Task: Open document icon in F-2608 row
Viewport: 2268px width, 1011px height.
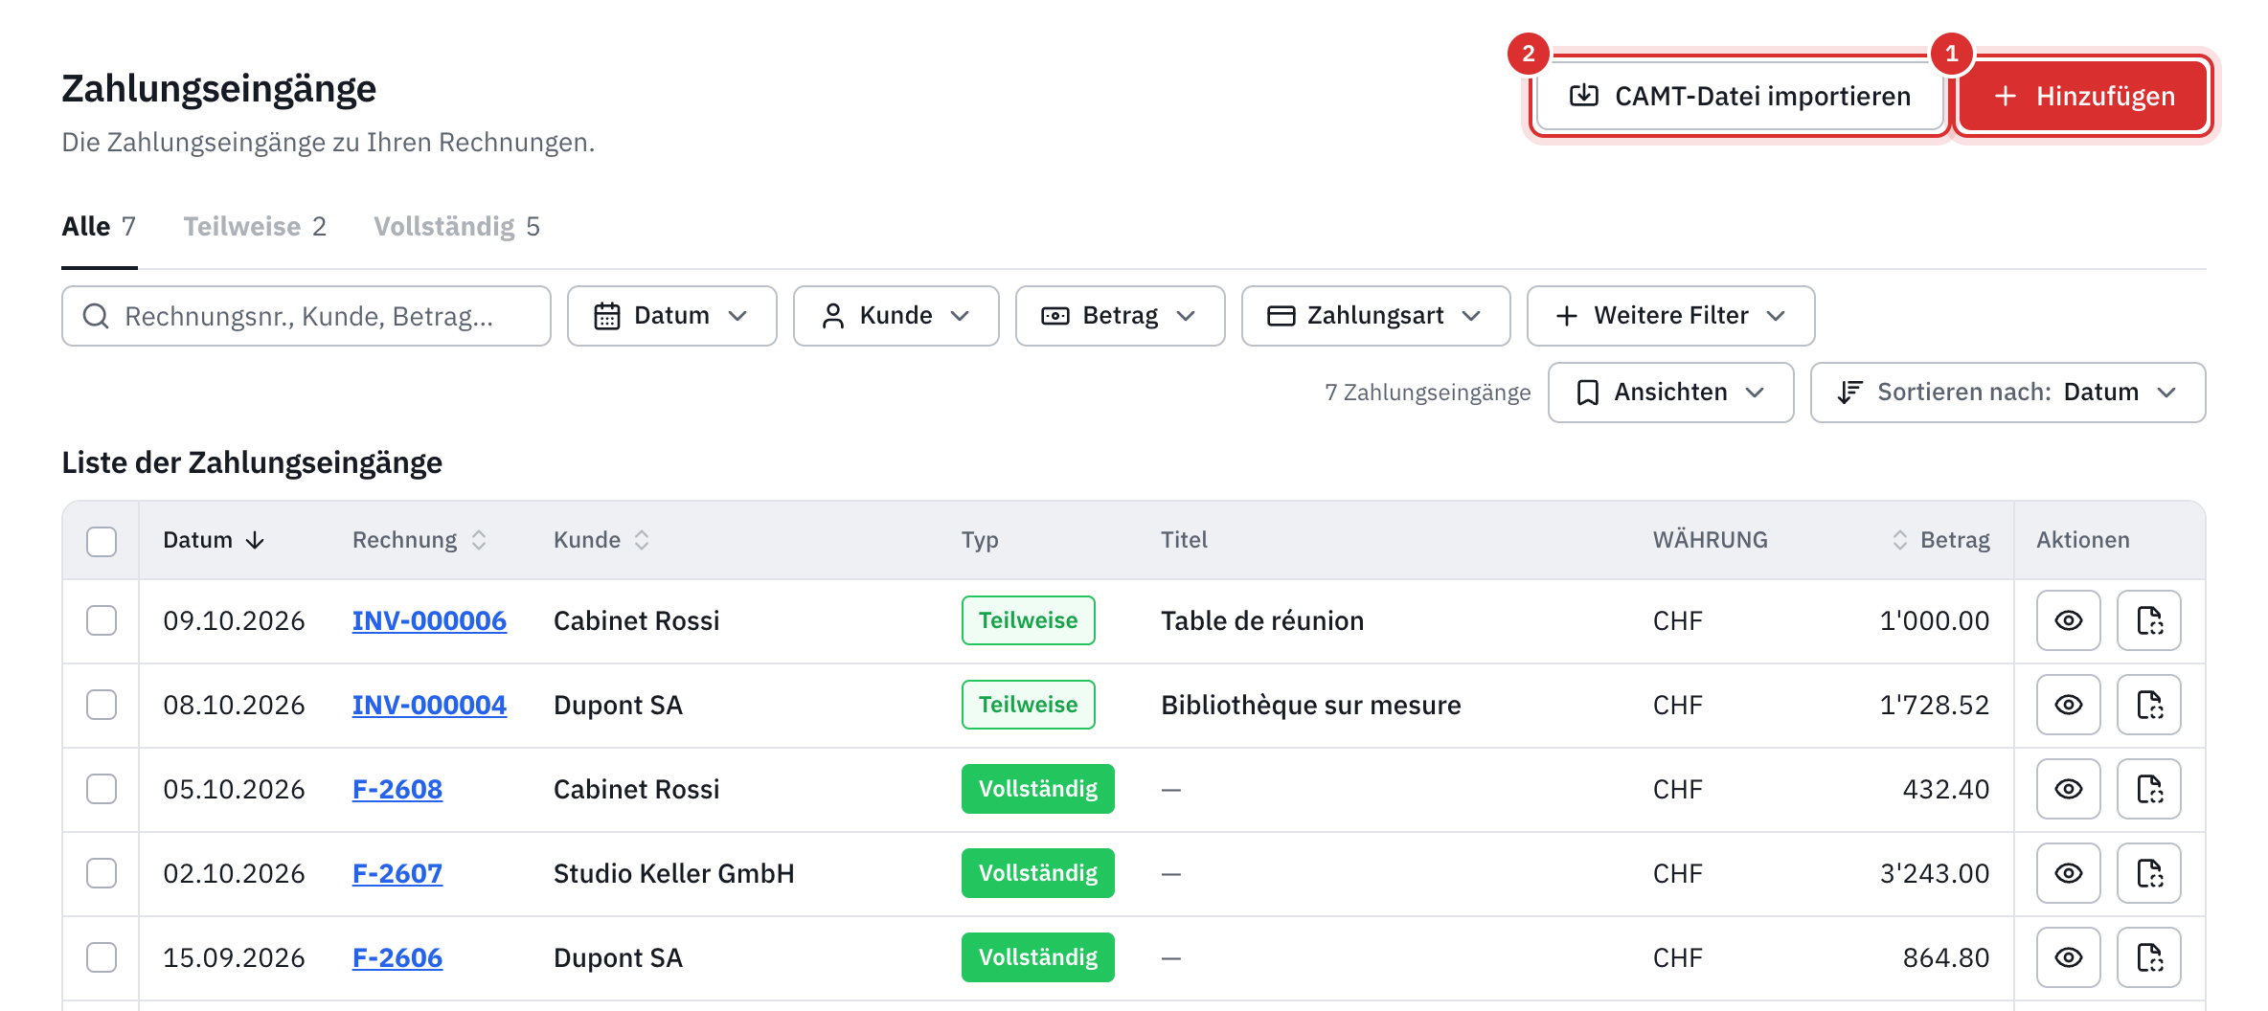Action: pos(2149,789)
